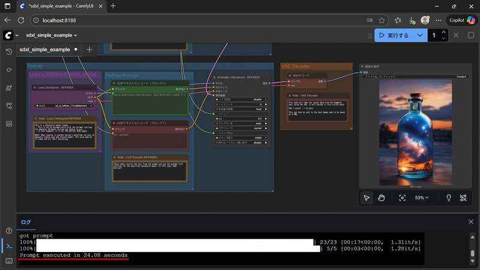480x270 pixels.
Task: Open the sdxl_simple_example workflow breadcrumb dropdown
Action: [x=52, y=35]
